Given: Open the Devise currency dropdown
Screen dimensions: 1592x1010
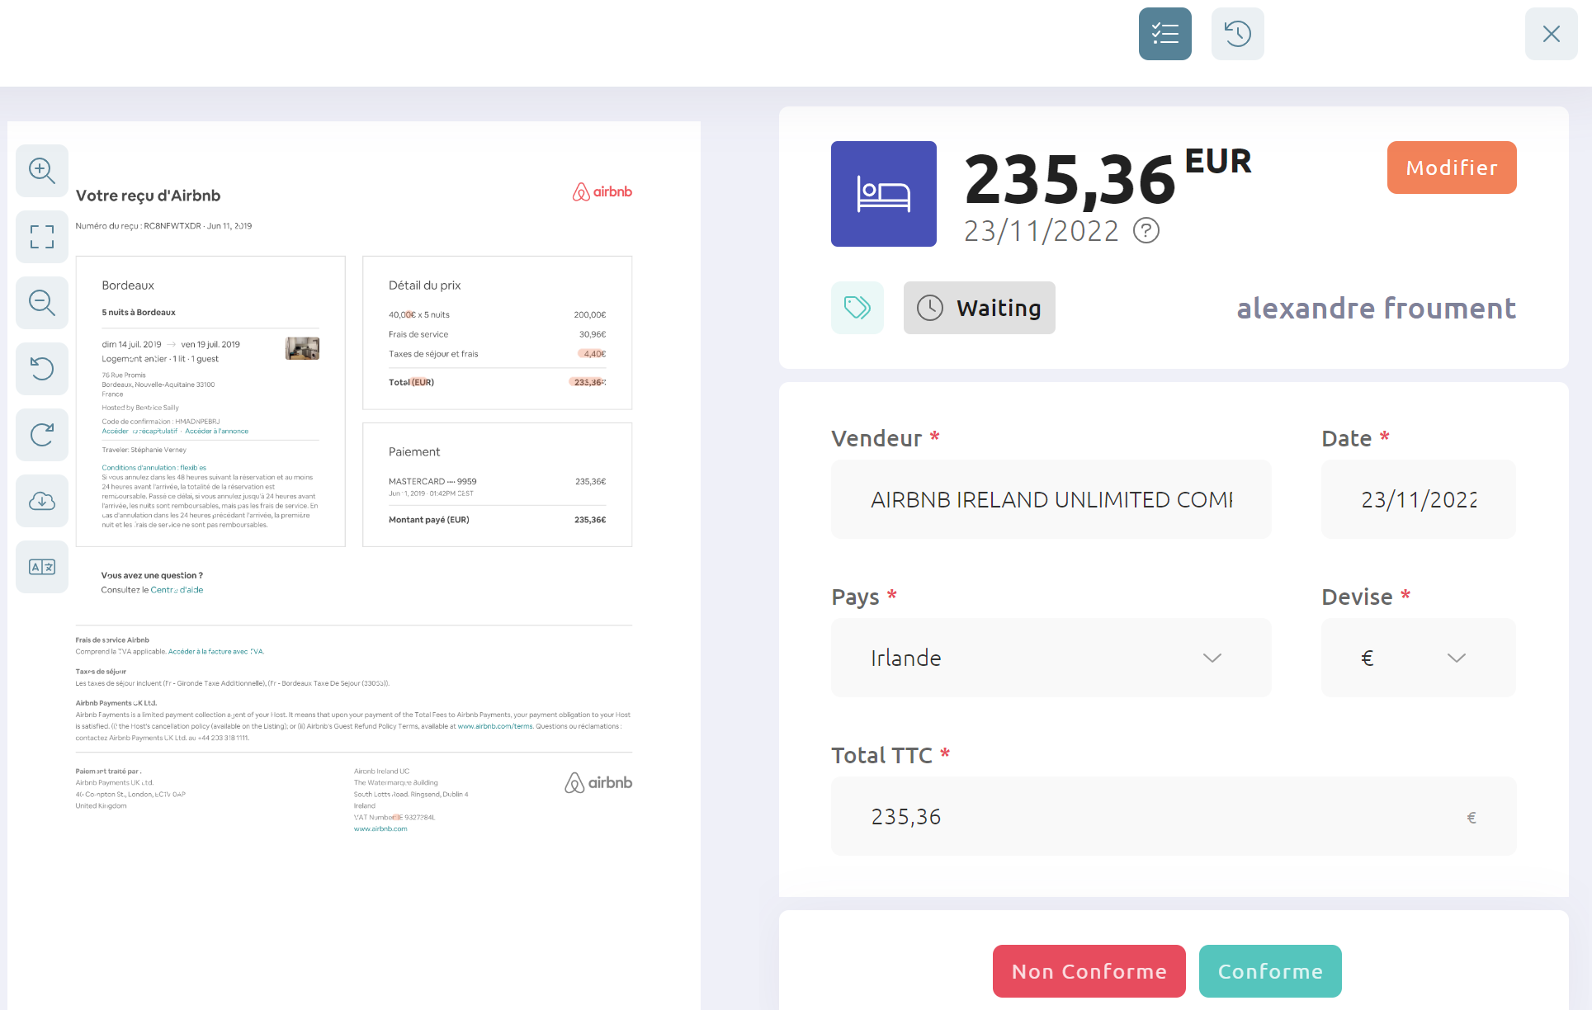Looking at the screenshot, I should [x=1419, y=658].
